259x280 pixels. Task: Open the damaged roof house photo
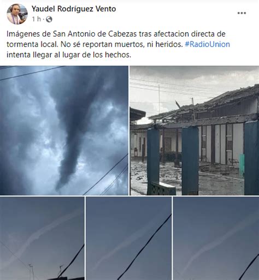pyautogui.click(x=195, y=130)
